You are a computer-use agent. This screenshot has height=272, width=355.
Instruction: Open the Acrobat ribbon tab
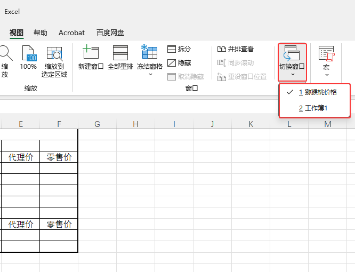tap(71, 33)
